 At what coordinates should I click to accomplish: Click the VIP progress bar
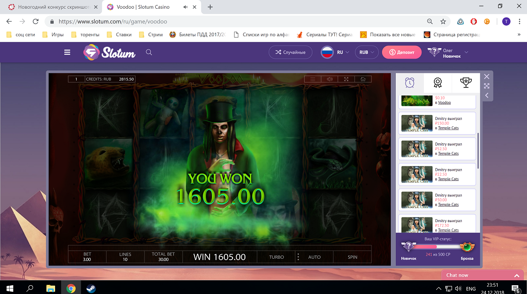tap(437, 247)
